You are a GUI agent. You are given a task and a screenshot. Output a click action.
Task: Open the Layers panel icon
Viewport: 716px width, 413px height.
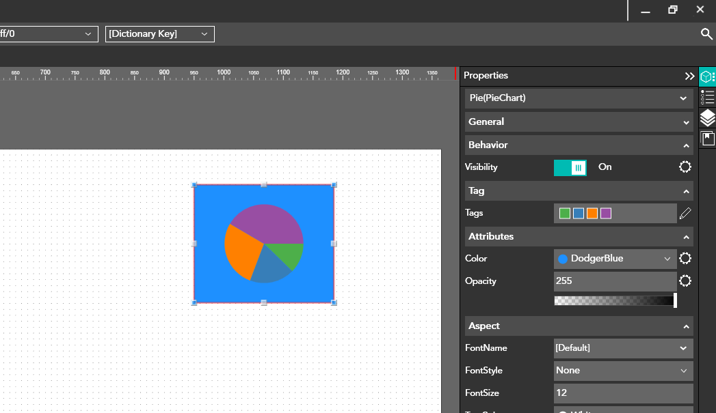click(x=707, y=117)
